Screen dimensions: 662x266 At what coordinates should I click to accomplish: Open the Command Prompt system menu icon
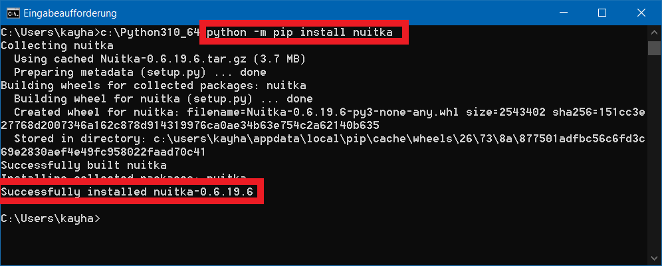pyautogui.click(x=12, y=13)
